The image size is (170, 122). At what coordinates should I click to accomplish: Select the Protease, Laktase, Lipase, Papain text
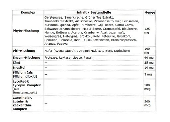pos(69,58)
